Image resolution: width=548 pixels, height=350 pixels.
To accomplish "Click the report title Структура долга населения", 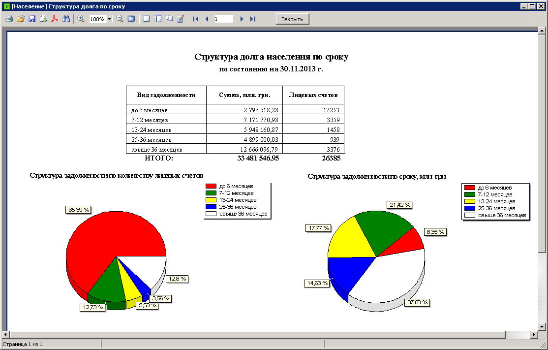I will coord(271,57).
